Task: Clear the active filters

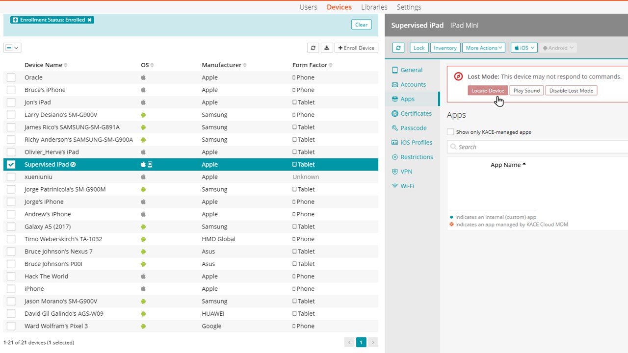Action: (x=361, y=25)
